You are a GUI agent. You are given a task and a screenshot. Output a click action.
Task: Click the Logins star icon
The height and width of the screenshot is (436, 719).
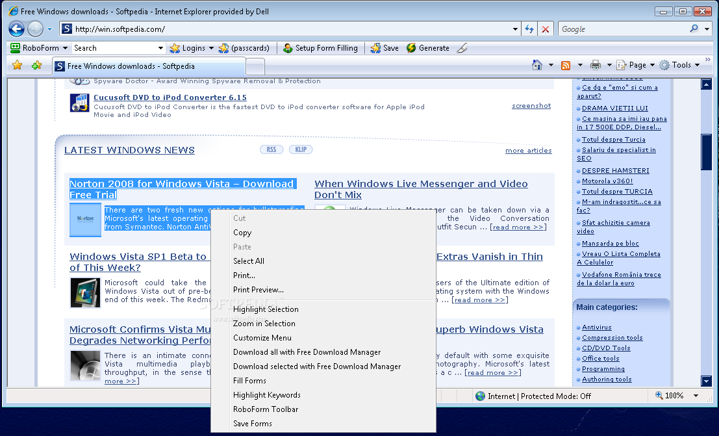click(175, 47)
